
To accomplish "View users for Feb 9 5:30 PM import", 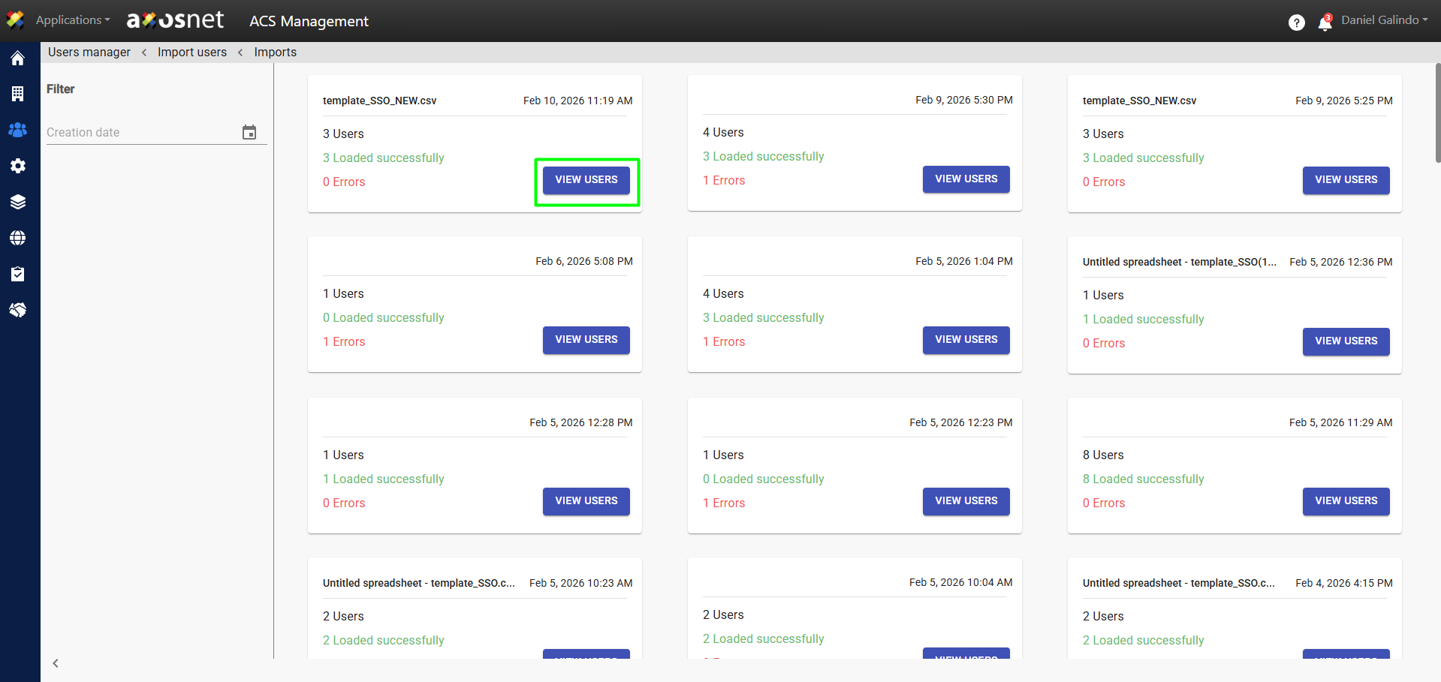I will coord(966,179).
